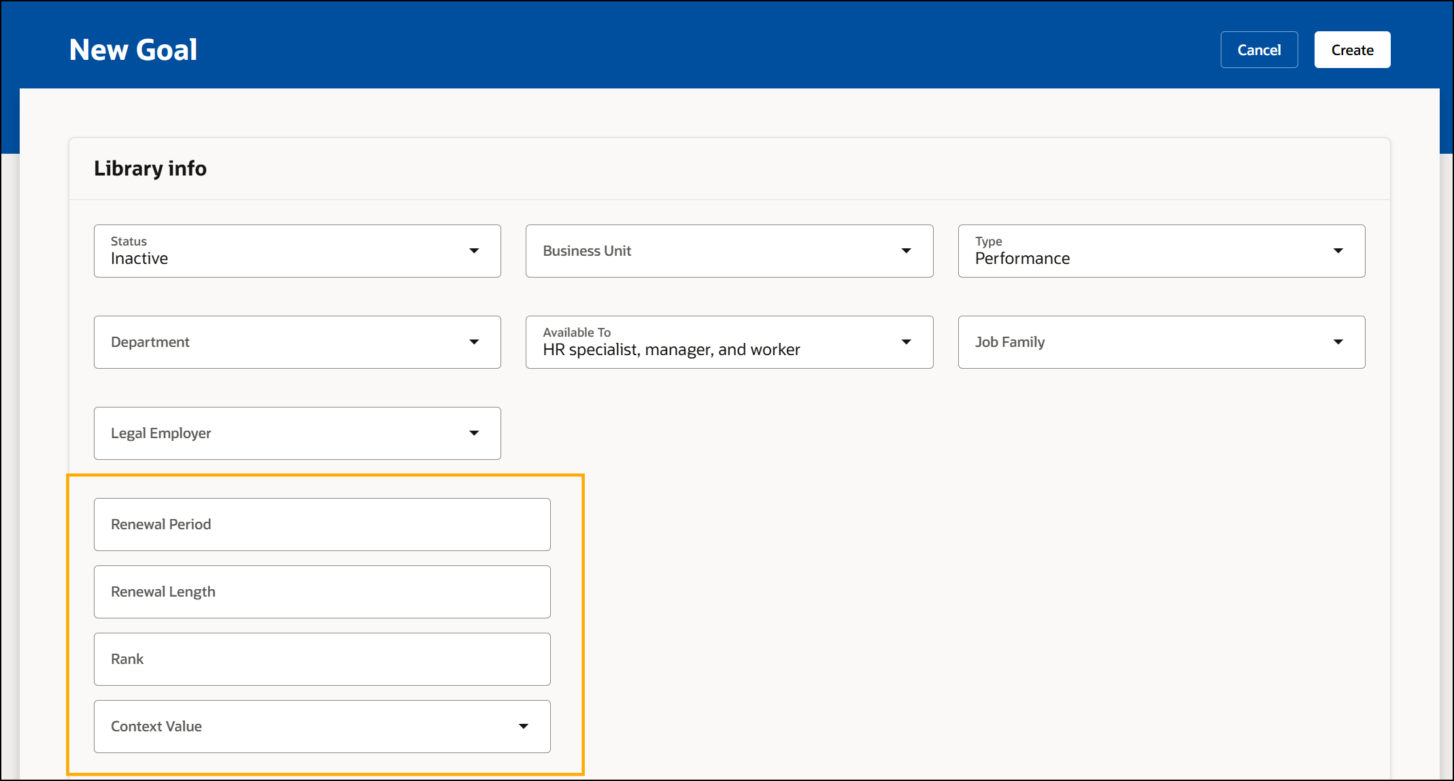The width and height of the screenshot is (1454, 781).
Task: Open the Available To dropdown arrow
Action: pos(906,342)
